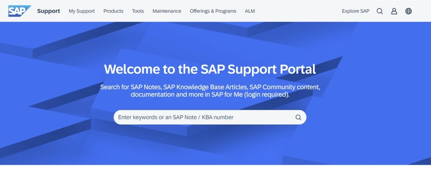Click the "SAP Community content" text
431x170 pixels.
pos(284,87)
